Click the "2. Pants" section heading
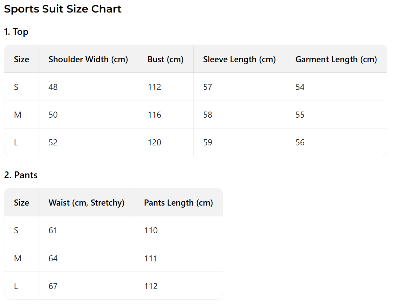This screenshot has height=306, width=396. coord(21,175)
